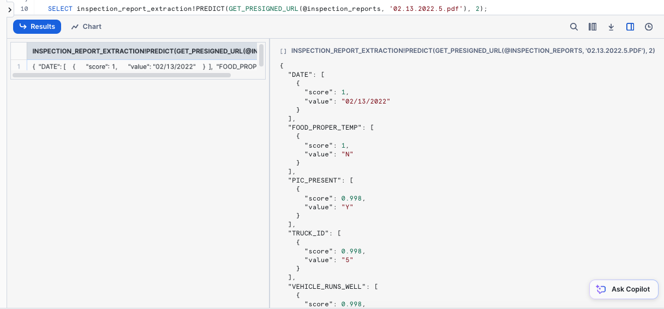The height and width of the screenshot is (309, 664).
Task: Switch to the Chart tab
Action: click(x=86, y=27)
